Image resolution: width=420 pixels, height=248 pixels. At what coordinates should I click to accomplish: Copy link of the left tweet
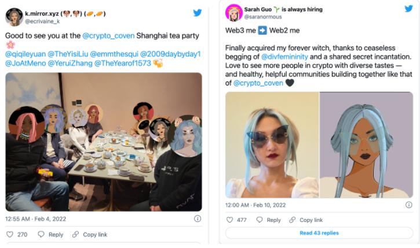click(x=90, y=234)
